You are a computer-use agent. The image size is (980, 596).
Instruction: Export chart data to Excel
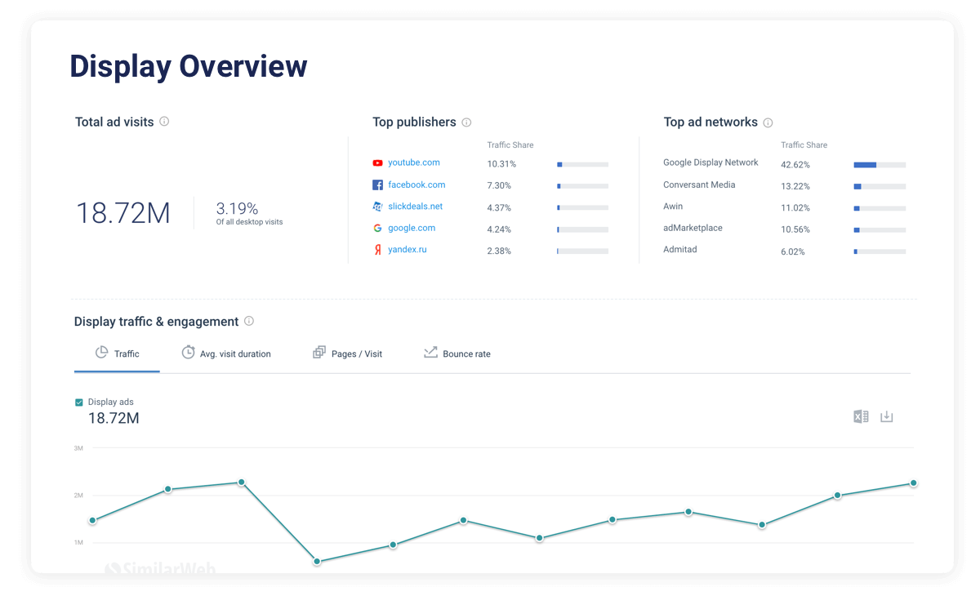(x=860, y=416)
